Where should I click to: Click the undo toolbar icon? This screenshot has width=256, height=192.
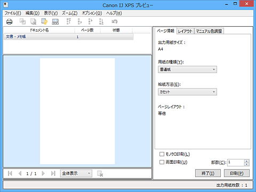(x=115, y=21)
